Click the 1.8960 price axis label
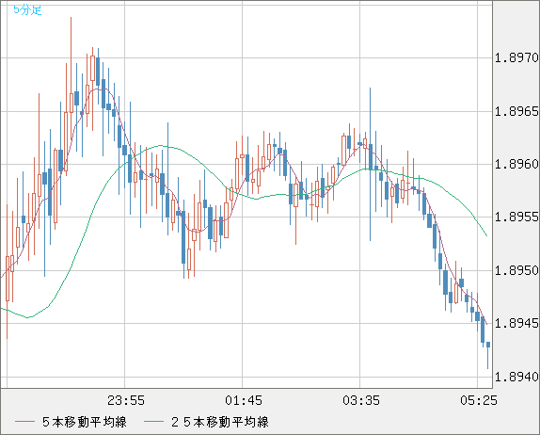The width and height of the screenshot is (540, 435). (x=516, y=164)
